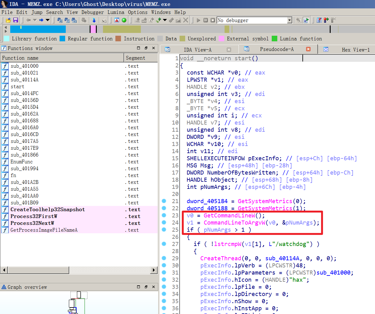Click the add breakpoint icon
The image size is (375, 314).
(x=326, y=20)
